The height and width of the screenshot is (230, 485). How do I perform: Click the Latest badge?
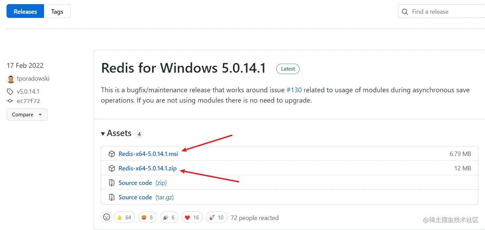click(x=288, y=69)
